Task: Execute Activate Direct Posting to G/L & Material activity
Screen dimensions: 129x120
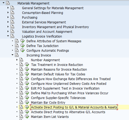Action: 27,107
